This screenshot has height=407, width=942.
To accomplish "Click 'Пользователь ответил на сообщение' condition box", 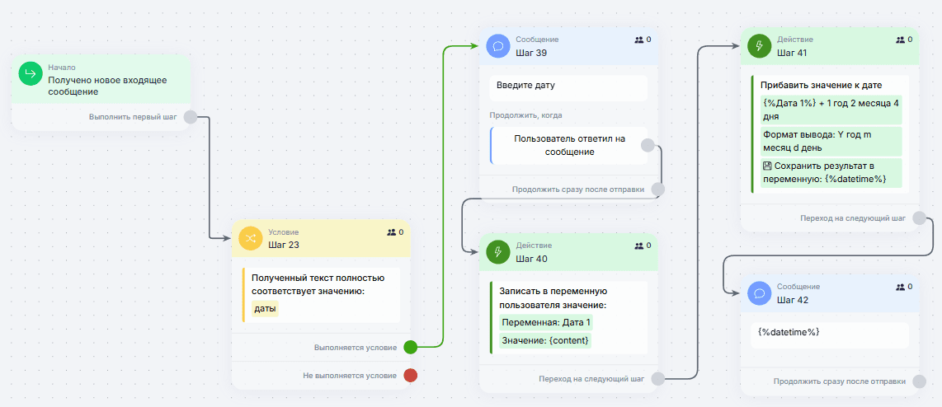I will [569, 145].
